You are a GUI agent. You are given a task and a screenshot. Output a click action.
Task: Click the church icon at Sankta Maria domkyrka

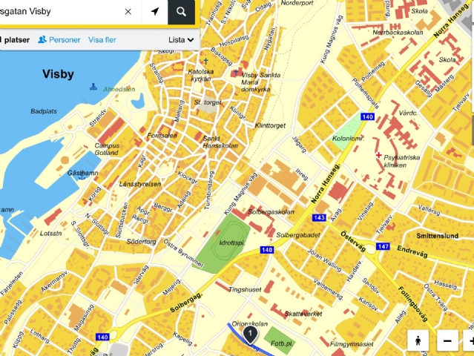click(x=236, y=73)
